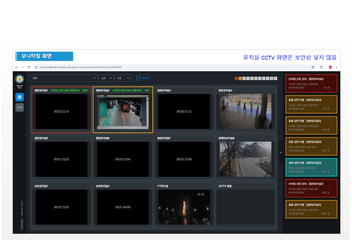
Task: Expand the 전체 facility dropdown
Action: (x=64, y=78)
